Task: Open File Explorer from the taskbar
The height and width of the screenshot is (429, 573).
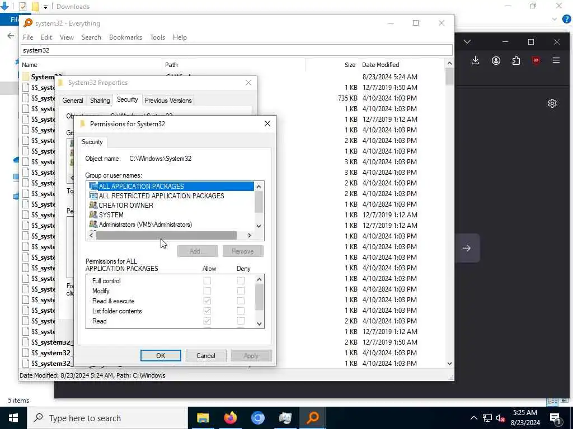Action: coord(203,418)
